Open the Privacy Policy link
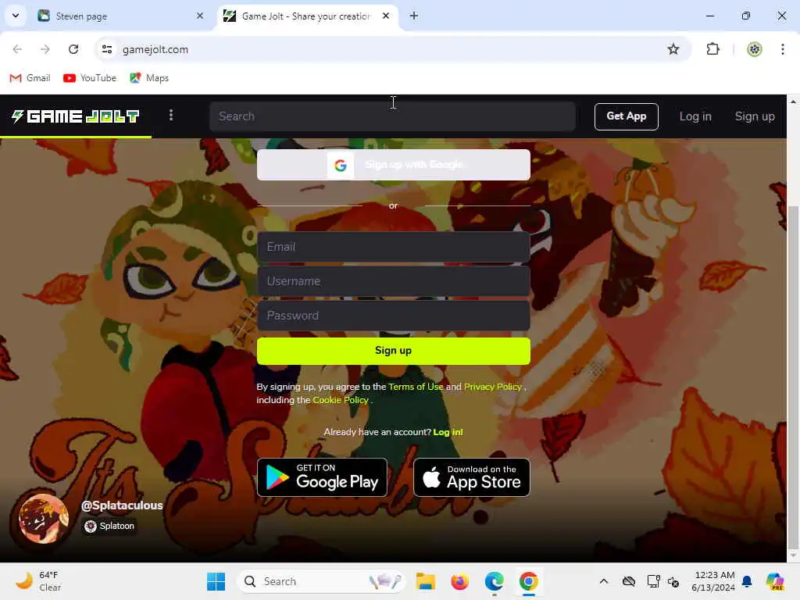This screenshot has width=800, height=600. pos(493,387)
